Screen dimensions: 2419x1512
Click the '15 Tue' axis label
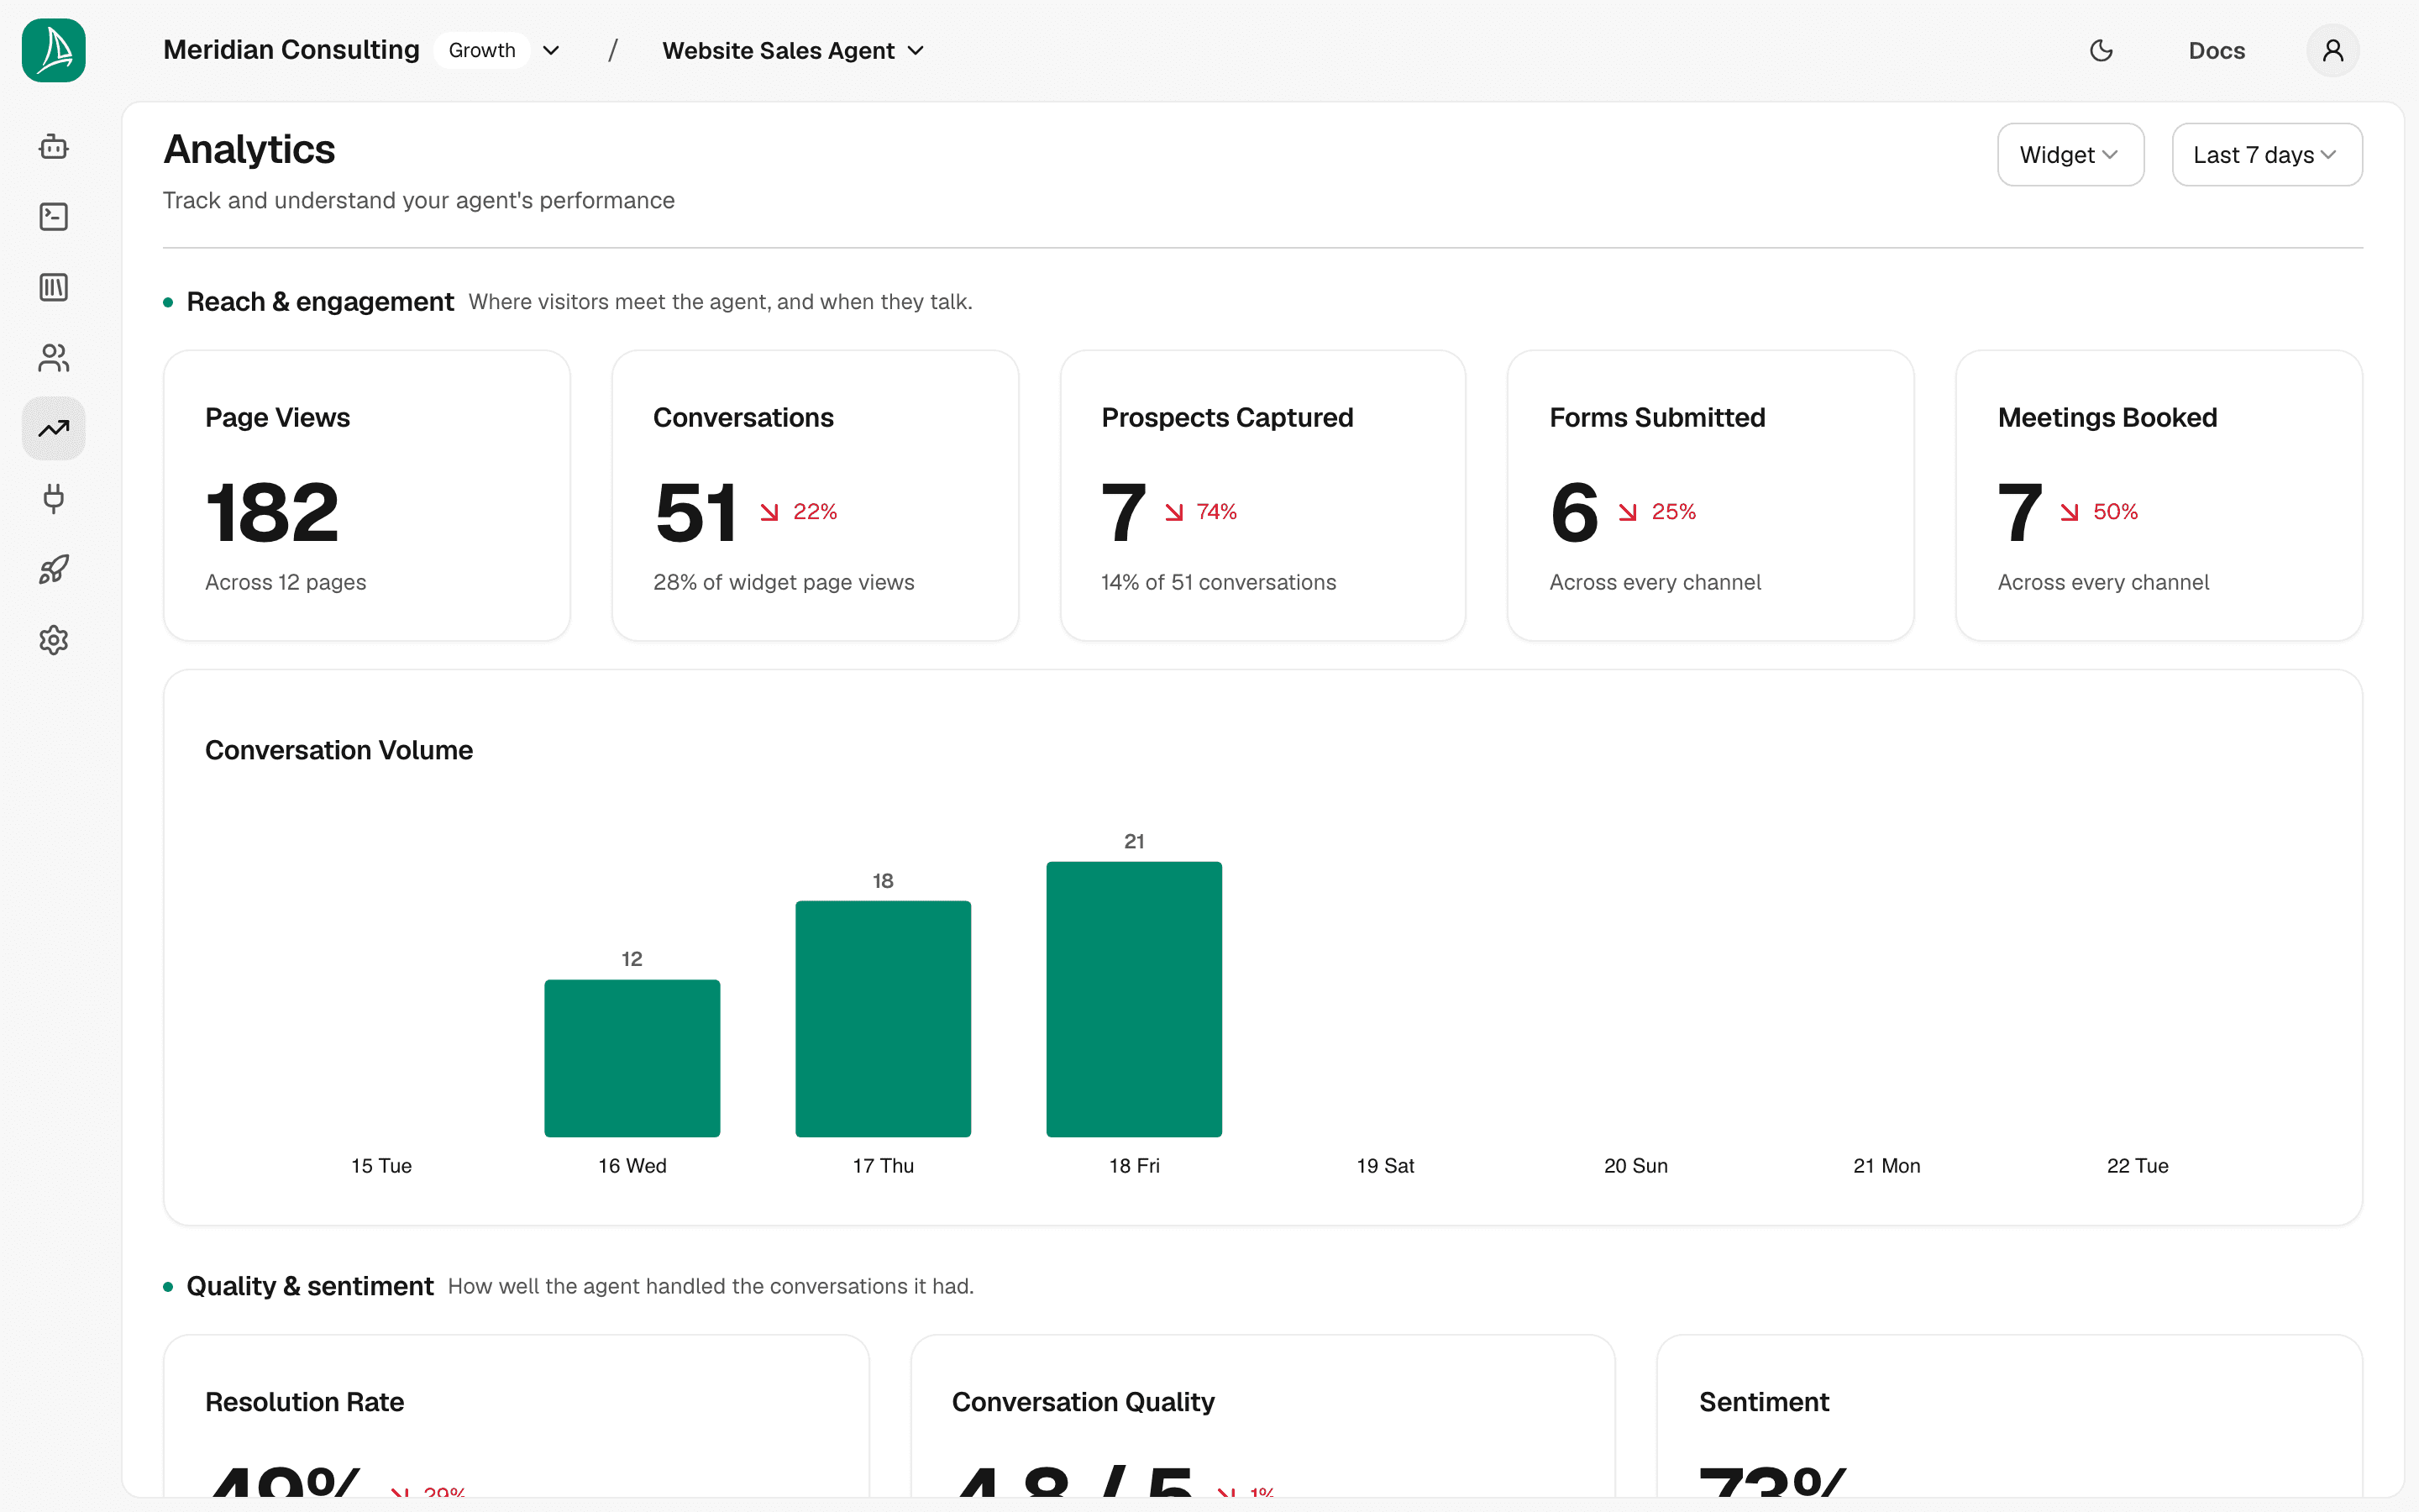pyautogui.click(x=380, y=1165)
